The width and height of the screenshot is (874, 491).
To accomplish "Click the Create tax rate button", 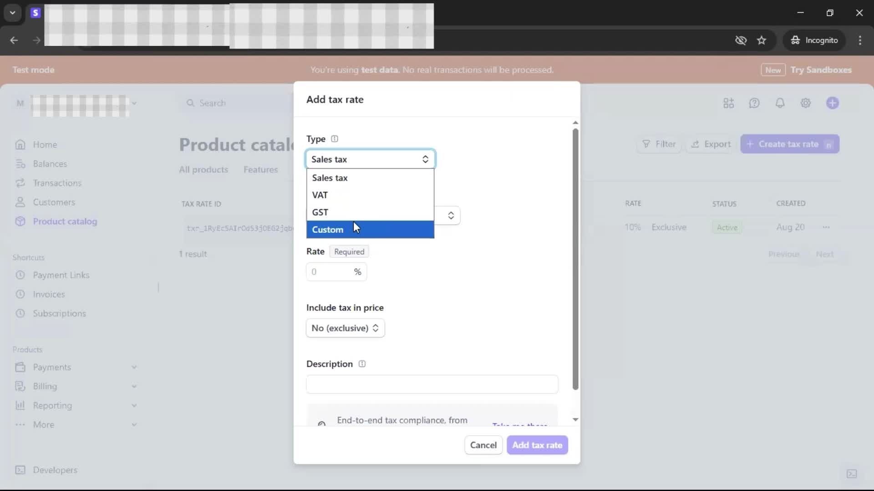I will pos(790,144).
